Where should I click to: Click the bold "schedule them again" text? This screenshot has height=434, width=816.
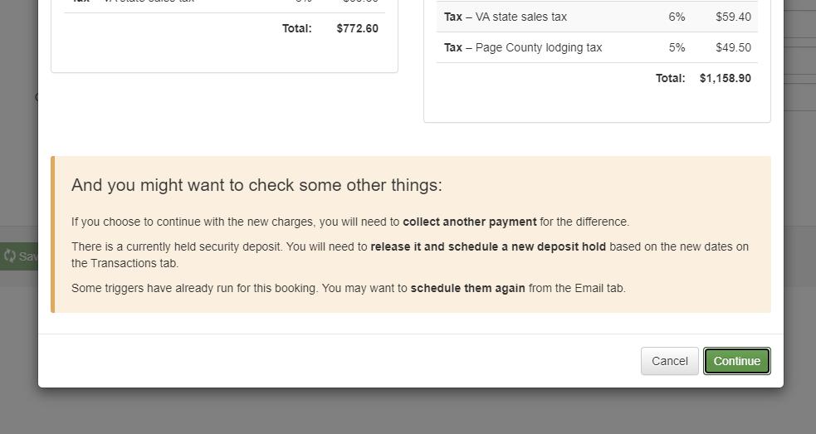click(467, 288)
